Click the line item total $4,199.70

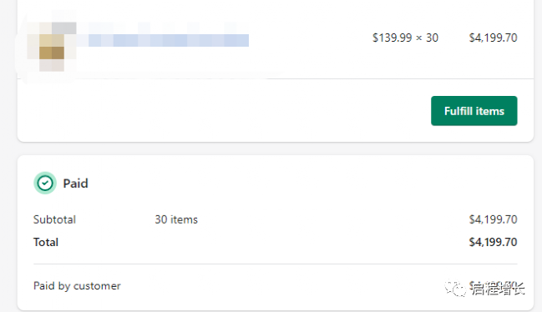coord(493,38)
